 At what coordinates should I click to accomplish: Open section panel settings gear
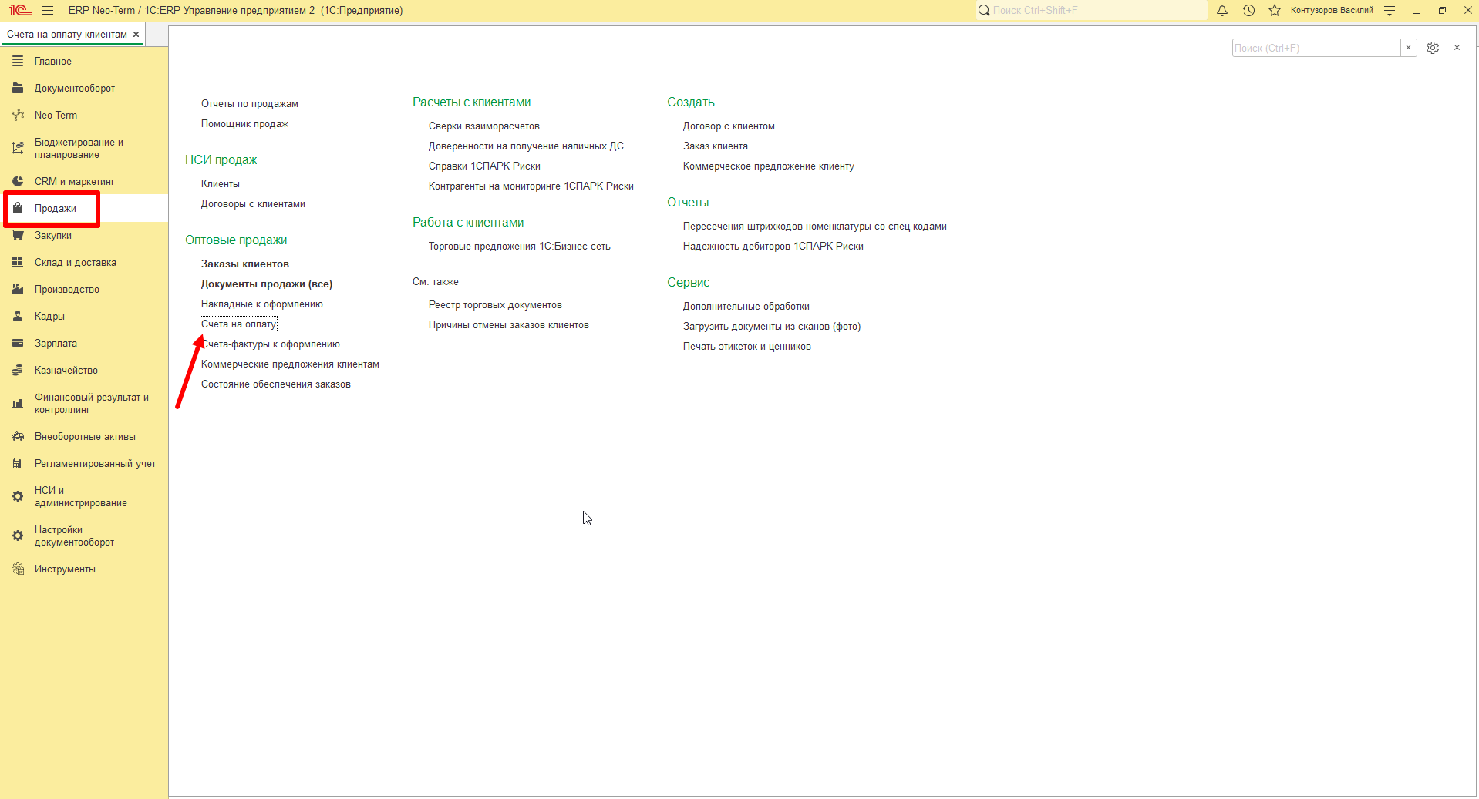(x=1433, y=48)
